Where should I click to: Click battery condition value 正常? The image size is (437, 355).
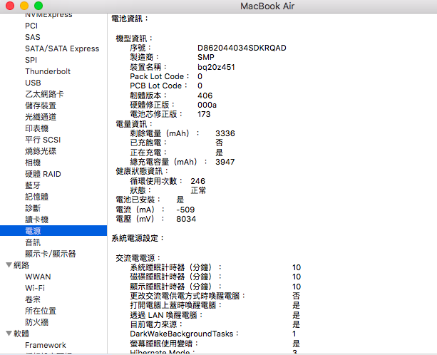coord(198,190)
